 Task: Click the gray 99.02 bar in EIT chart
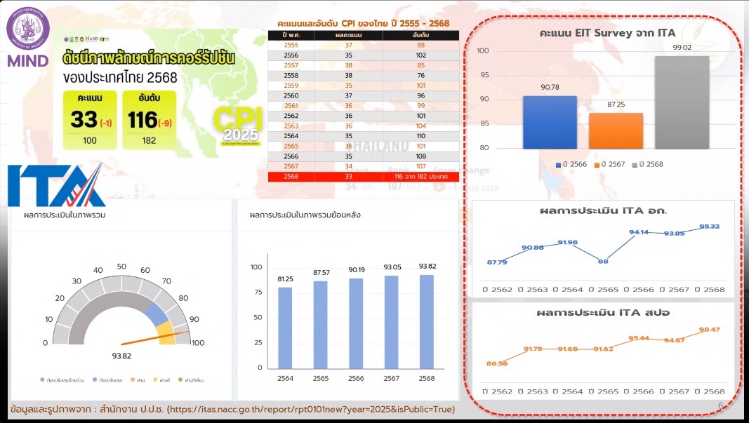pos(682,102)
